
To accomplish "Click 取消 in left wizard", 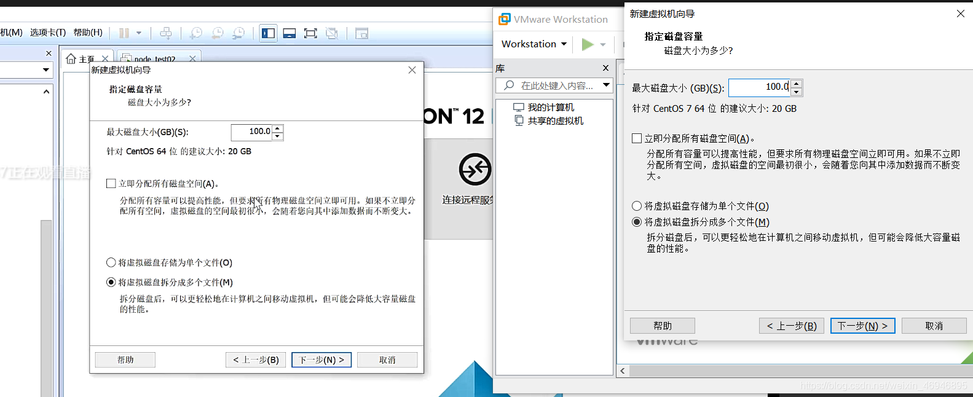I will pyautogui.click(x=387, y=360).
